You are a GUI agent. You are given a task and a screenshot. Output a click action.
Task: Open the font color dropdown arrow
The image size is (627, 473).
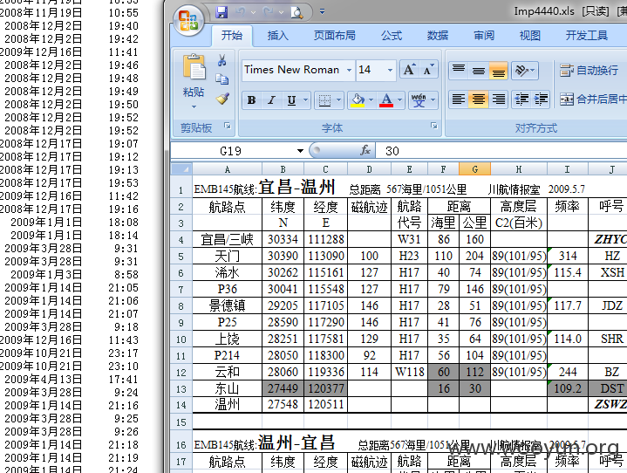click(x=400, y=100)
